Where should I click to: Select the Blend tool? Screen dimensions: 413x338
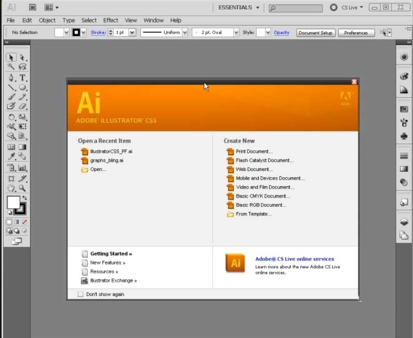click(x=22, y=157)
